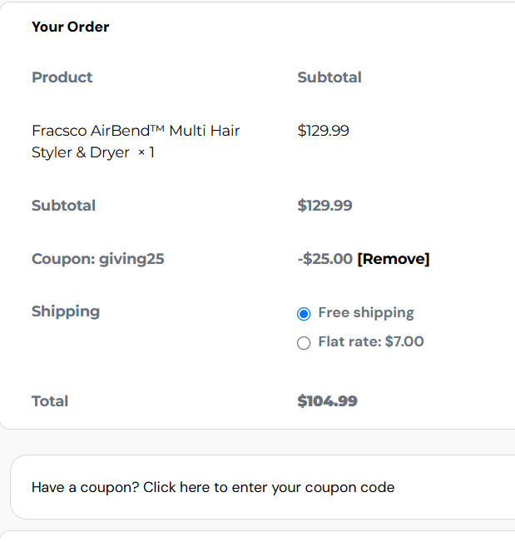The image size is (515, 542).
Task: Choose the Flat rate $7.00 radio button
Action: (x=304, y=343)
